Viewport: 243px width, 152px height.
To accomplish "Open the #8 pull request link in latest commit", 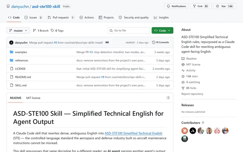I will pyautogui.click(x=55, y=43).
